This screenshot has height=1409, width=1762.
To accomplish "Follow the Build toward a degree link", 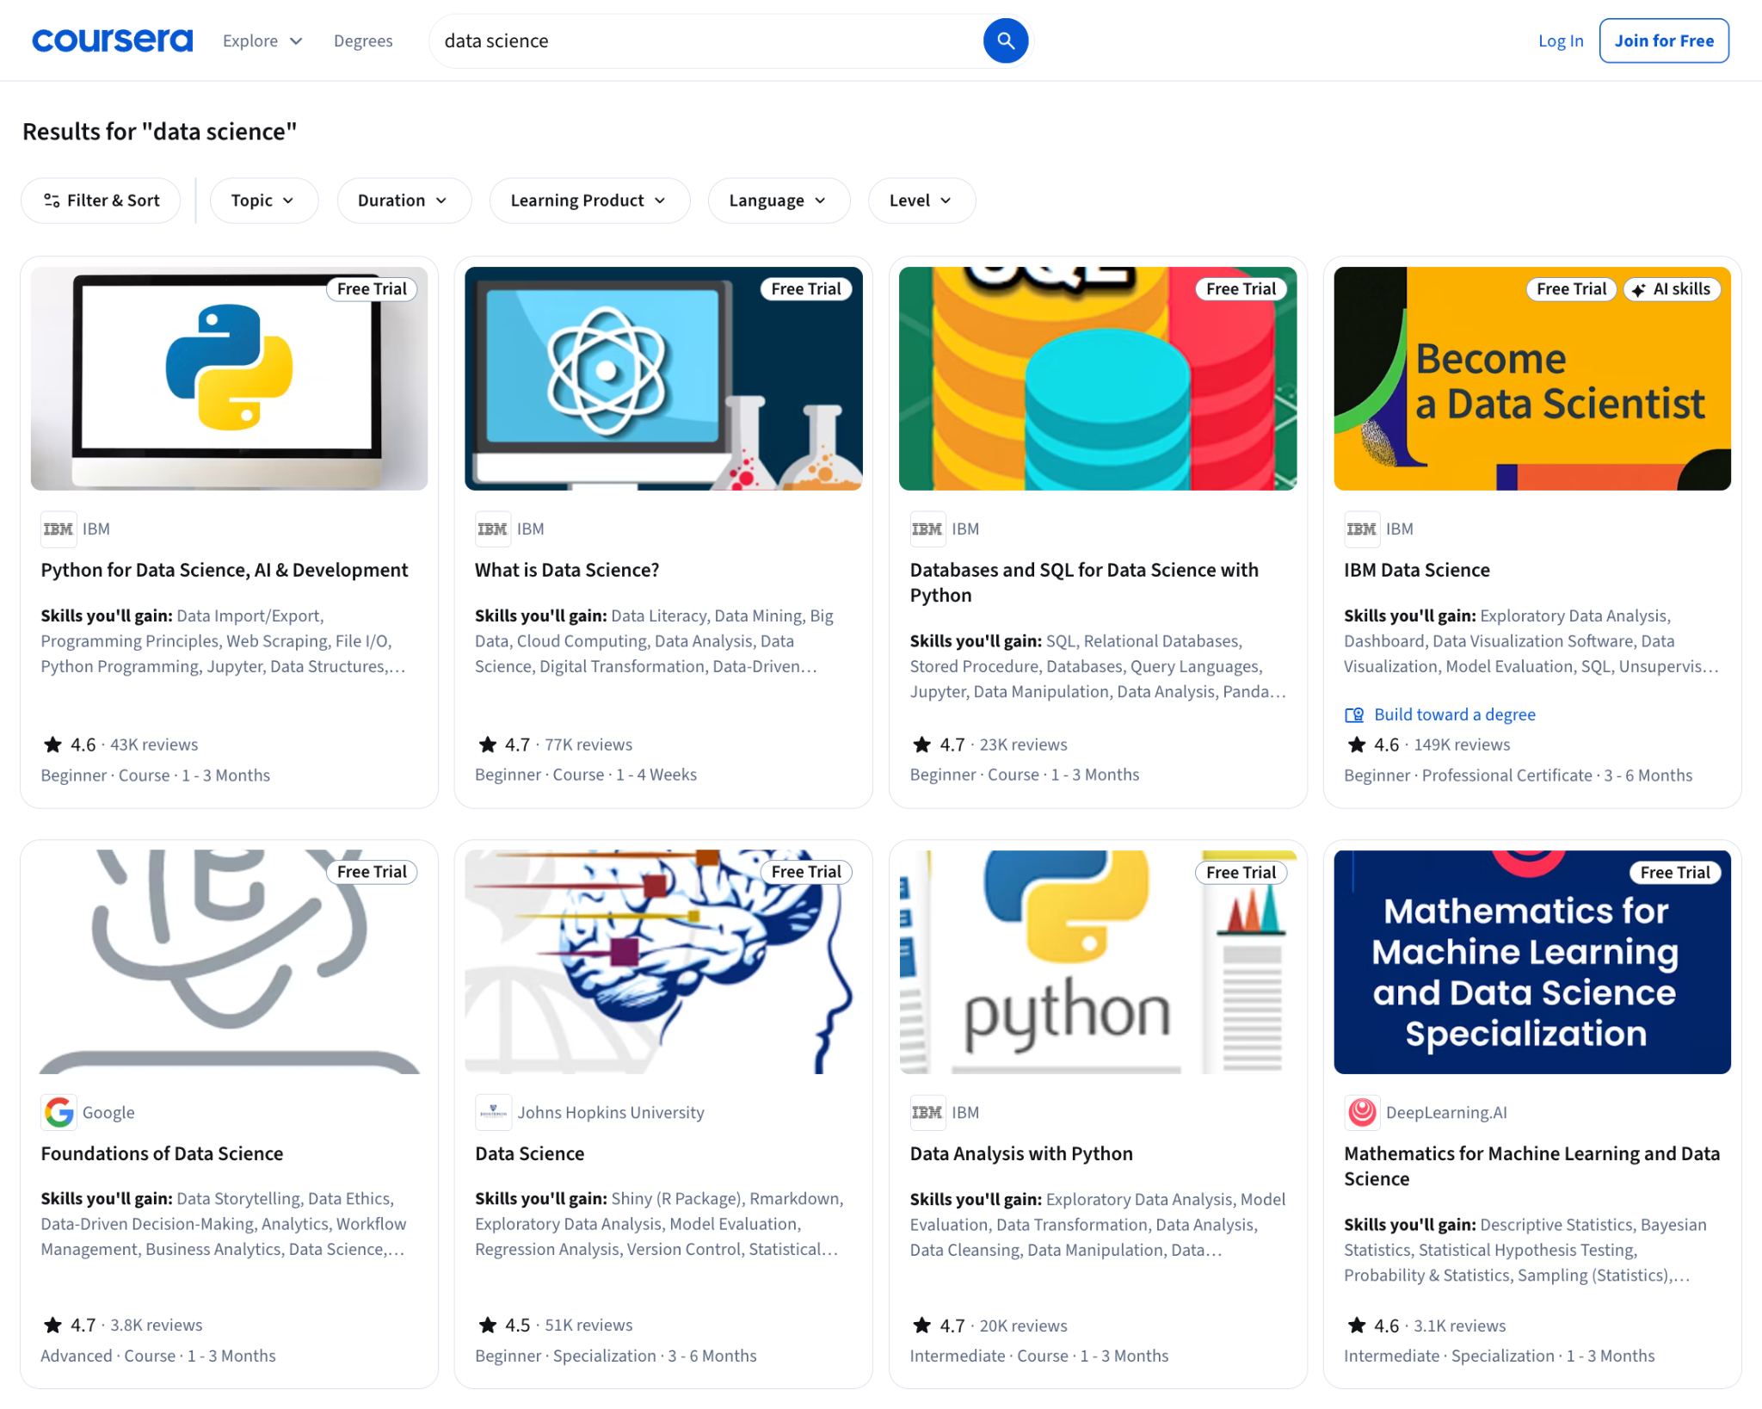I will tap(1454, 714).
